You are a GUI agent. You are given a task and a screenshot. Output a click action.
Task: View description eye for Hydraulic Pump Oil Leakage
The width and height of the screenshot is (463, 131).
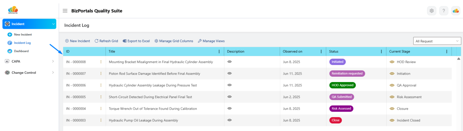(x=230, y=120)
